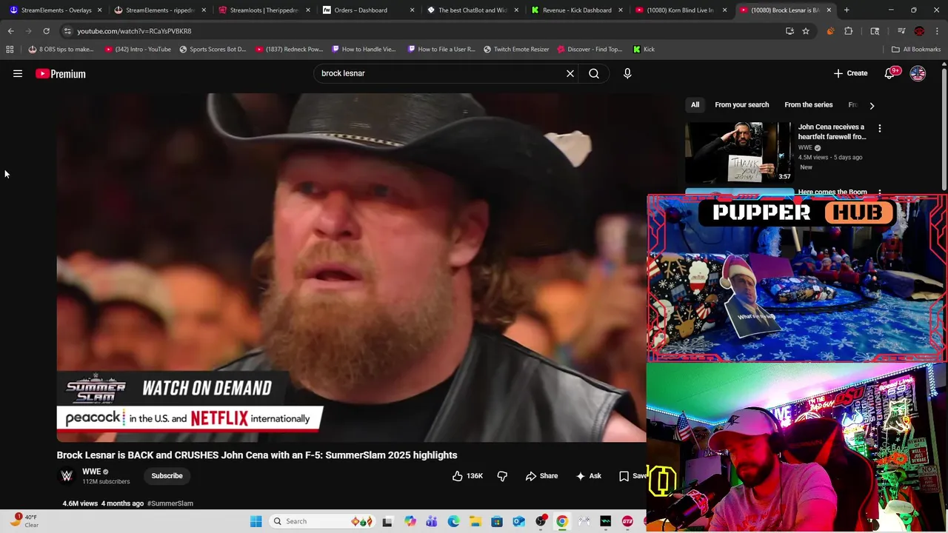Like the video with thumbs up
The width and height of the screenshot is (948, 533).
click(467, 476)
